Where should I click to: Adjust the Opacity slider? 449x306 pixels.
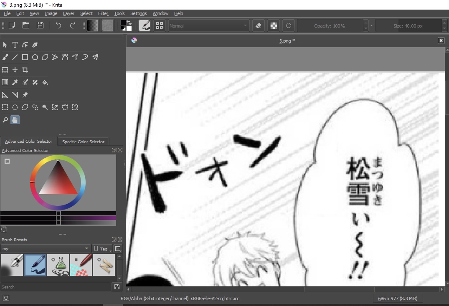coord(330,26)
